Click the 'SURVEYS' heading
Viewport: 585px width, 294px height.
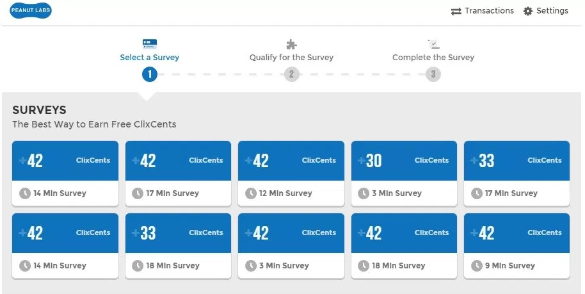pyautogui.click(x=39, y=110)
